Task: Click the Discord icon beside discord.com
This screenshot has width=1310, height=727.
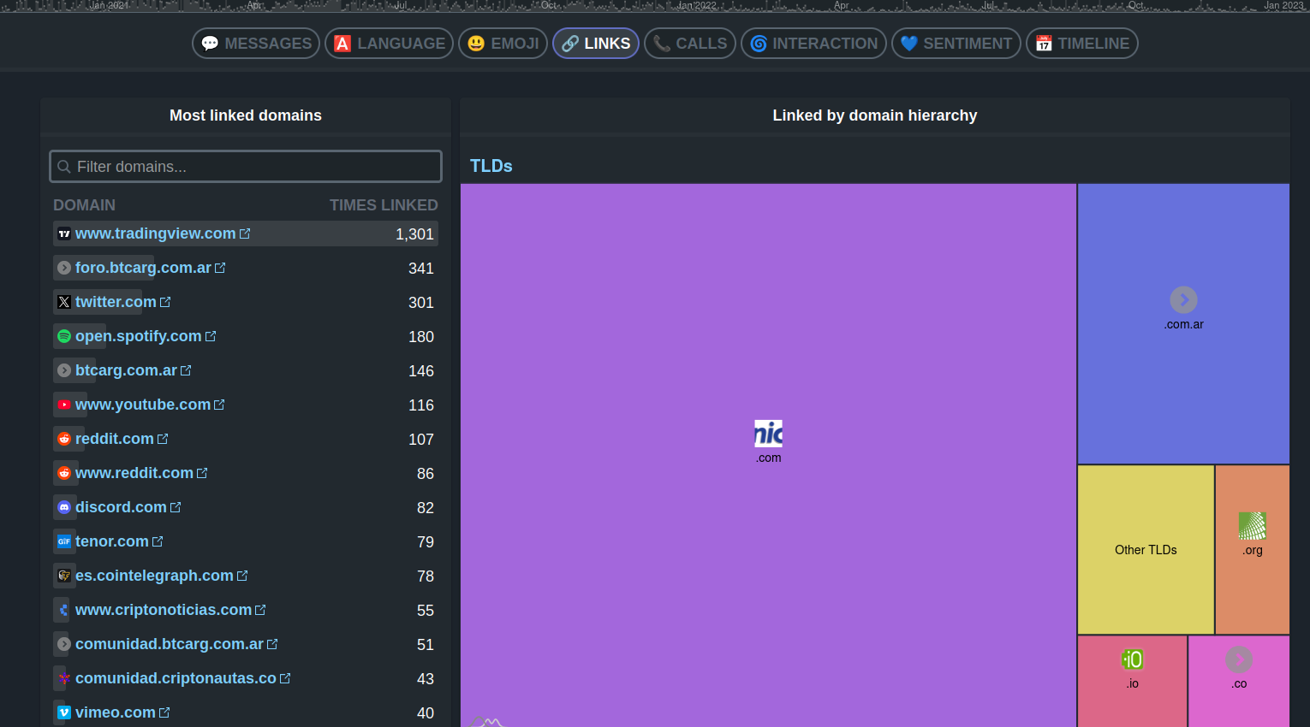Action: (64, 507)
